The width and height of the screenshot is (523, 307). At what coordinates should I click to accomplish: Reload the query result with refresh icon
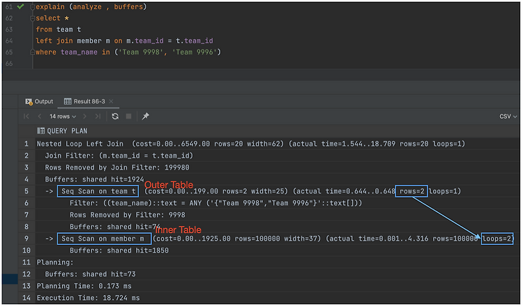(x=115, y=117)
